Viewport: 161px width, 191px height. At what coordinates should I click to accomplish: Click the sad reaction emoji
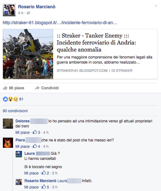(16, 99)
